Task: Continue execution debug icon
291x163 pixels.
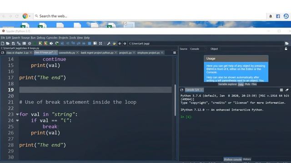Action: (84, 43)
